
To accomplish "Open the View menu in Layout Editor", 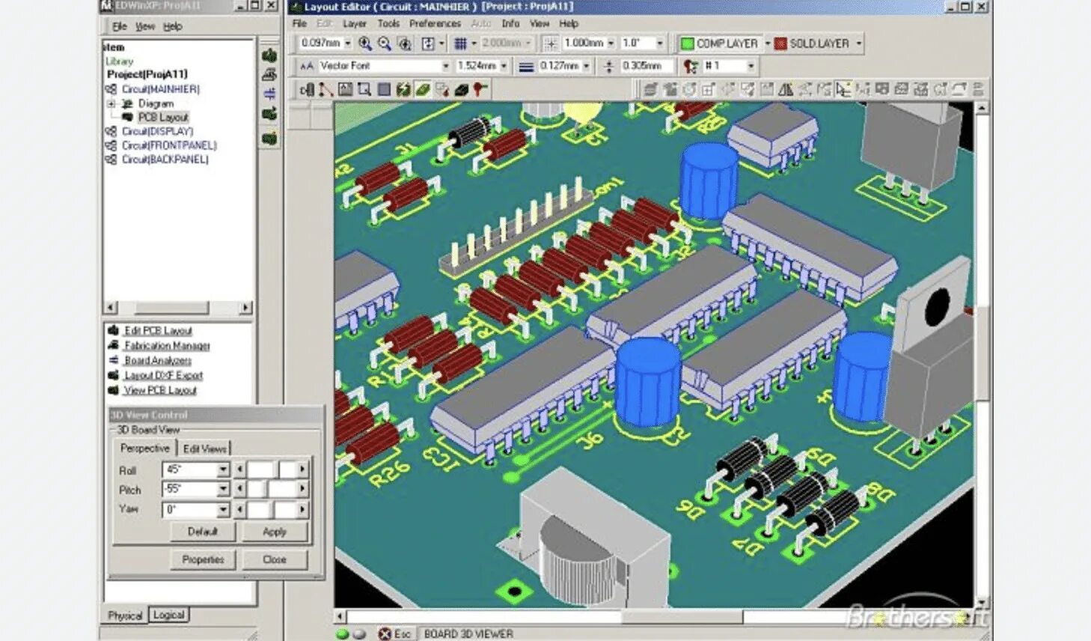I will click(x=539, y=24).
